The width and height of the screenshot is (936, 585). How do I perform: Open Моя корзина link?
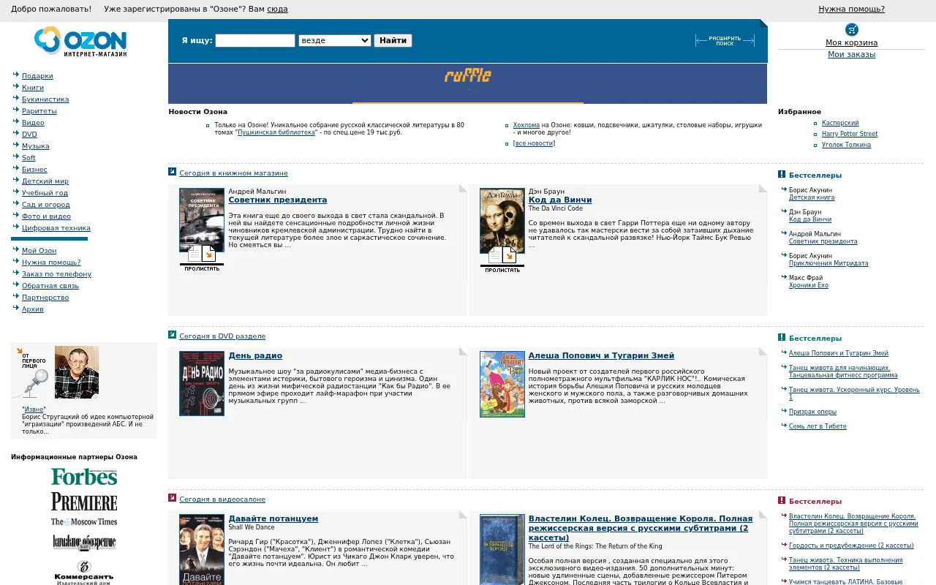click(x=852, y=43)
